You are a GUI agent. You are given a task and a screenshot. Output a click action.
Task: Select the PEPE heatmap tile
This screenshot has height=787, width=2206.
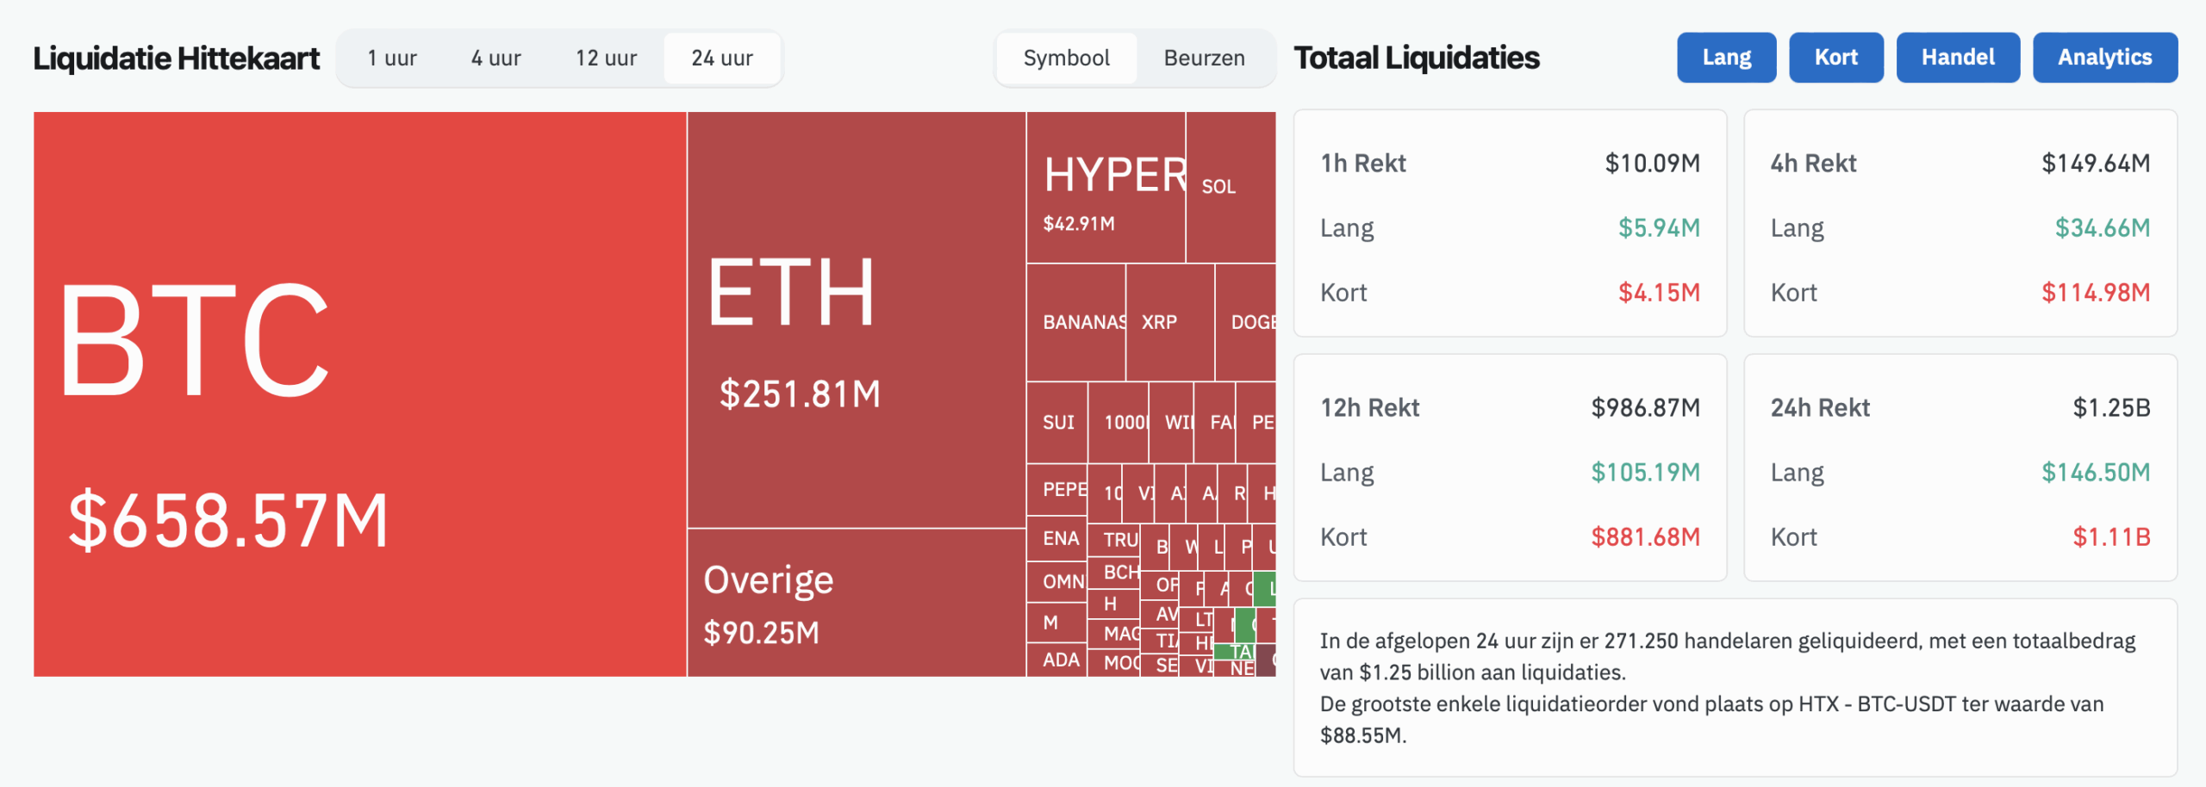tap(1057, 489)
